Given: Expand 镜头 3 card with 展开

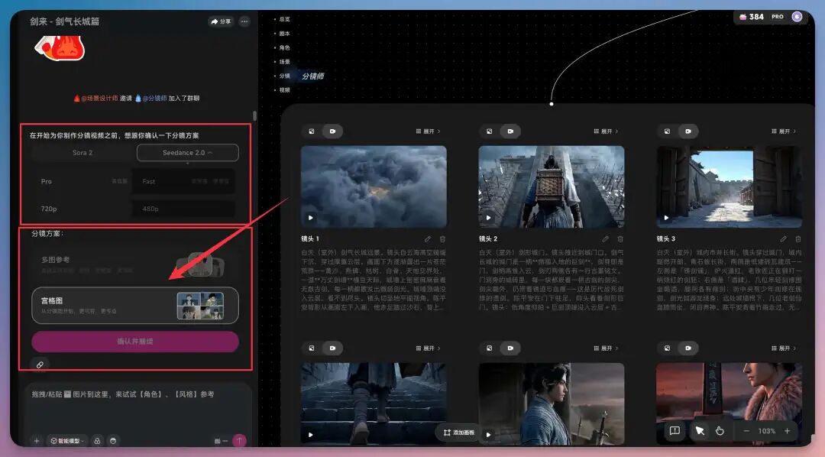Looking at the screenshot, I should [784, 131].
